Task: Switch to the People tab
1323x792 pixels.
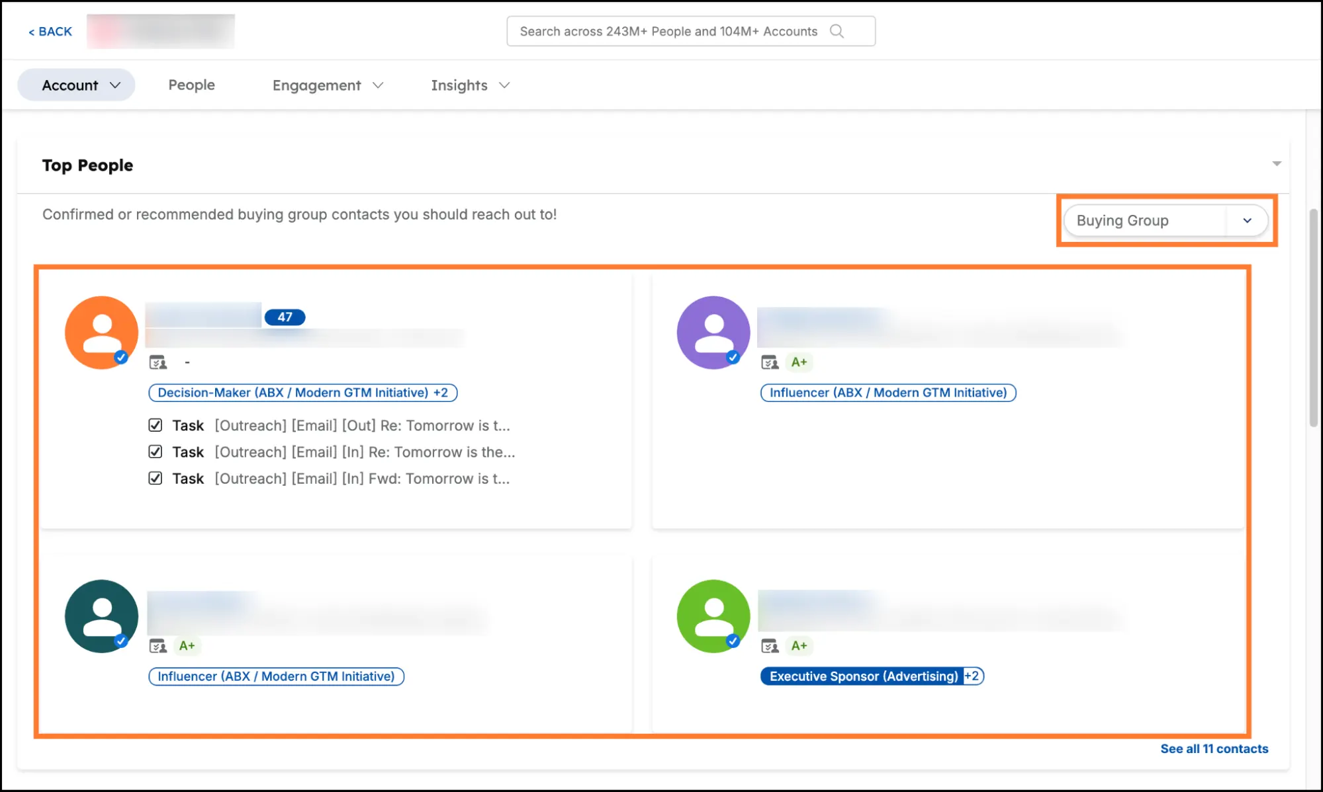Action: (191, 85)
